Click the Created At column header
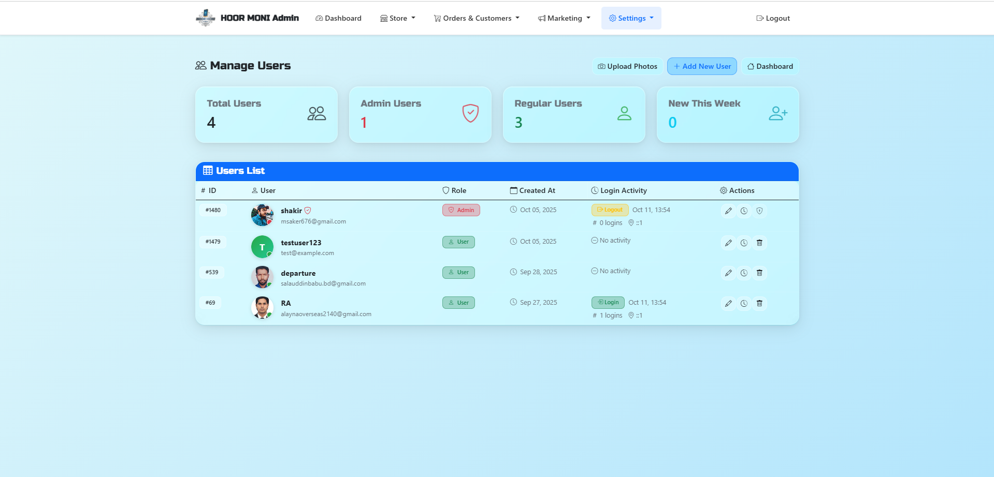This screenshot has height=477, width=994. (532, 190)
